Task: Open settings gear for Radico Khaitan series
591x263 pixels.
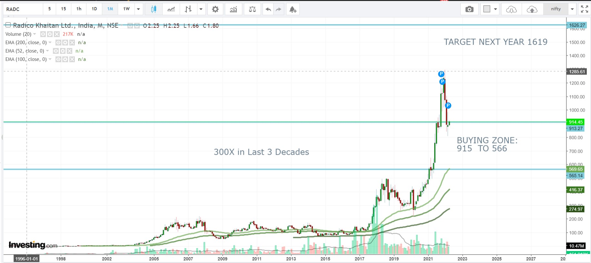Action: click(137, 25)
